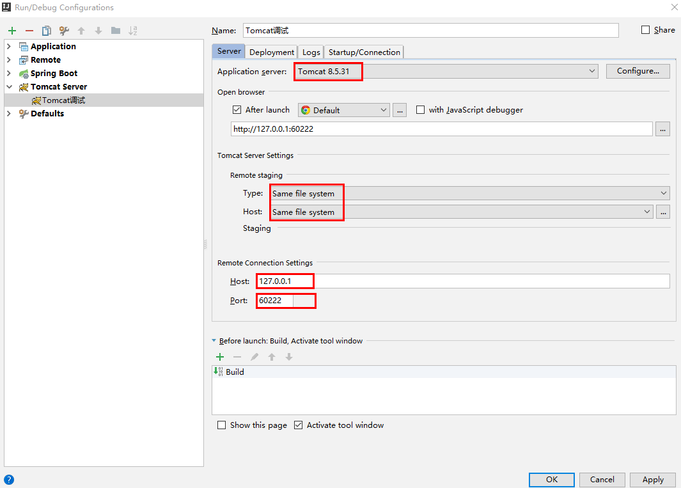Click the Chrome icon in the browser dropdown
This screenshot has height=488, width=681.
(x=306, y=110)
